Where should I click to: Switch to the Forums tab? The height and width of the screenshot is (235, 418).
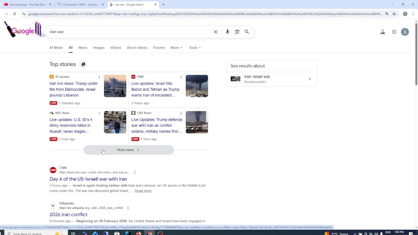tap(159, 48)
